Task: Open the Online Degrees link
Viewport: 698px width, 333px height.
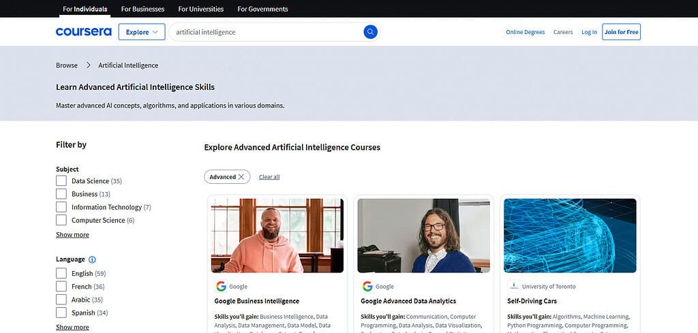Action: tap(526, 32)
